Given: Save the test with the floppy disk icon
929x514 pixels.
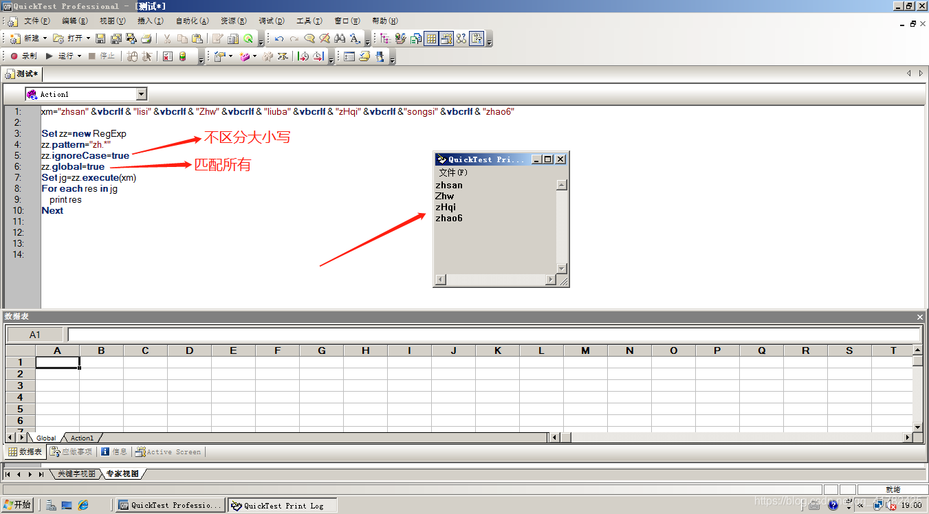Looking at the screenshot, I should click(x=100, y=38).
